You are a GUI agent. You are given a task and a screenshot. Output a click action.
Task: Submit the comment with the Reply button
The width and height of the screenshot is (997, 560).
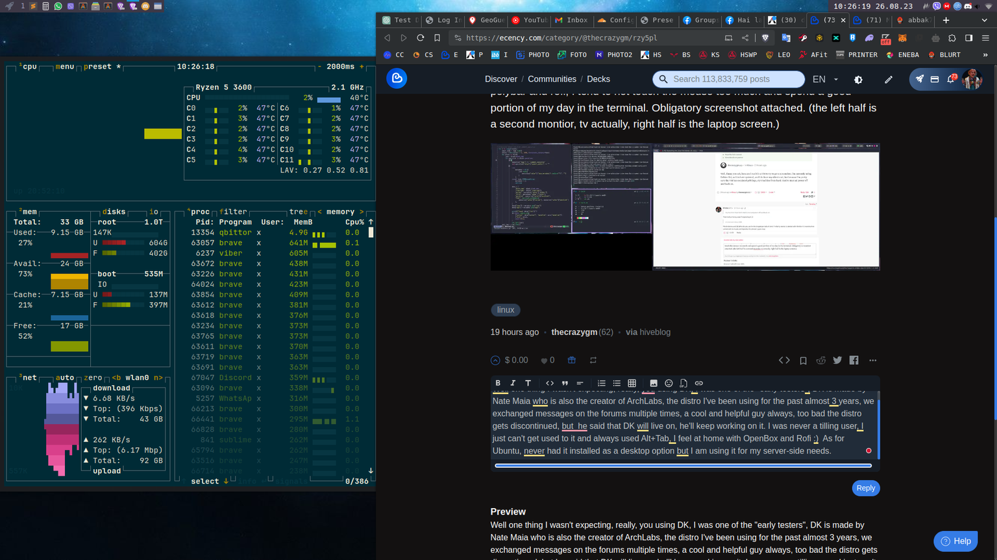coord(865,488)
